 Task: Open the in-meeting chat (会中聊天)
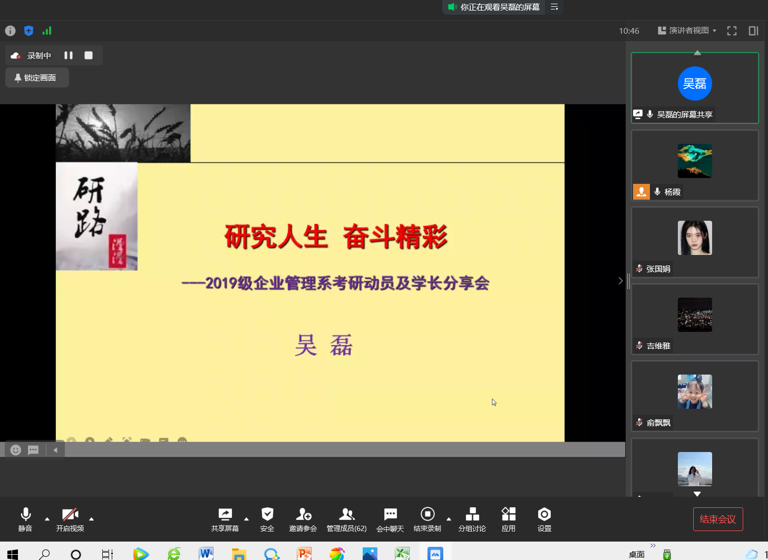(x=390, y=515)
